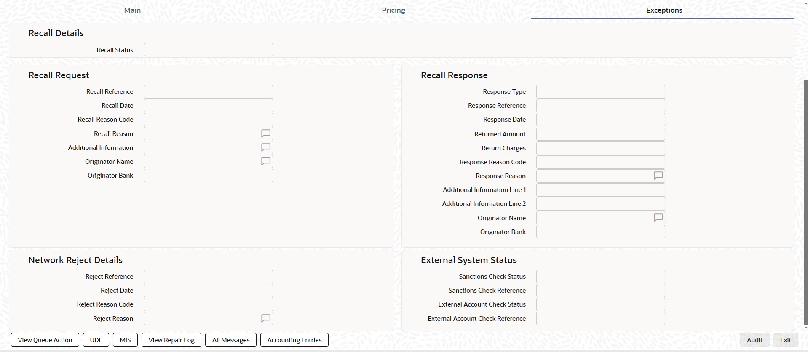808x352 pixels.
Task: Click the Recall Reference field
Action: [209, 92]
